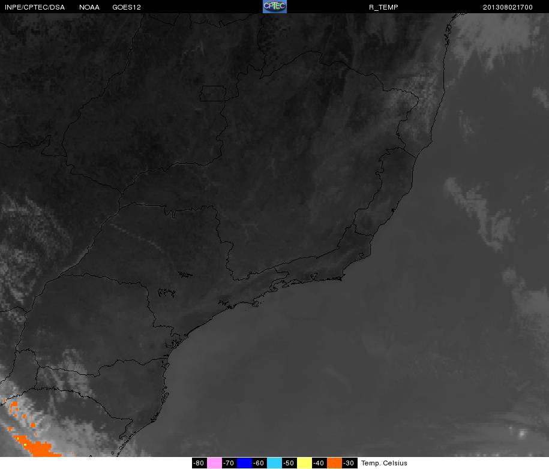
Task: Click the "Temp. Celsius" legend text
Action: tap(384, 463)
